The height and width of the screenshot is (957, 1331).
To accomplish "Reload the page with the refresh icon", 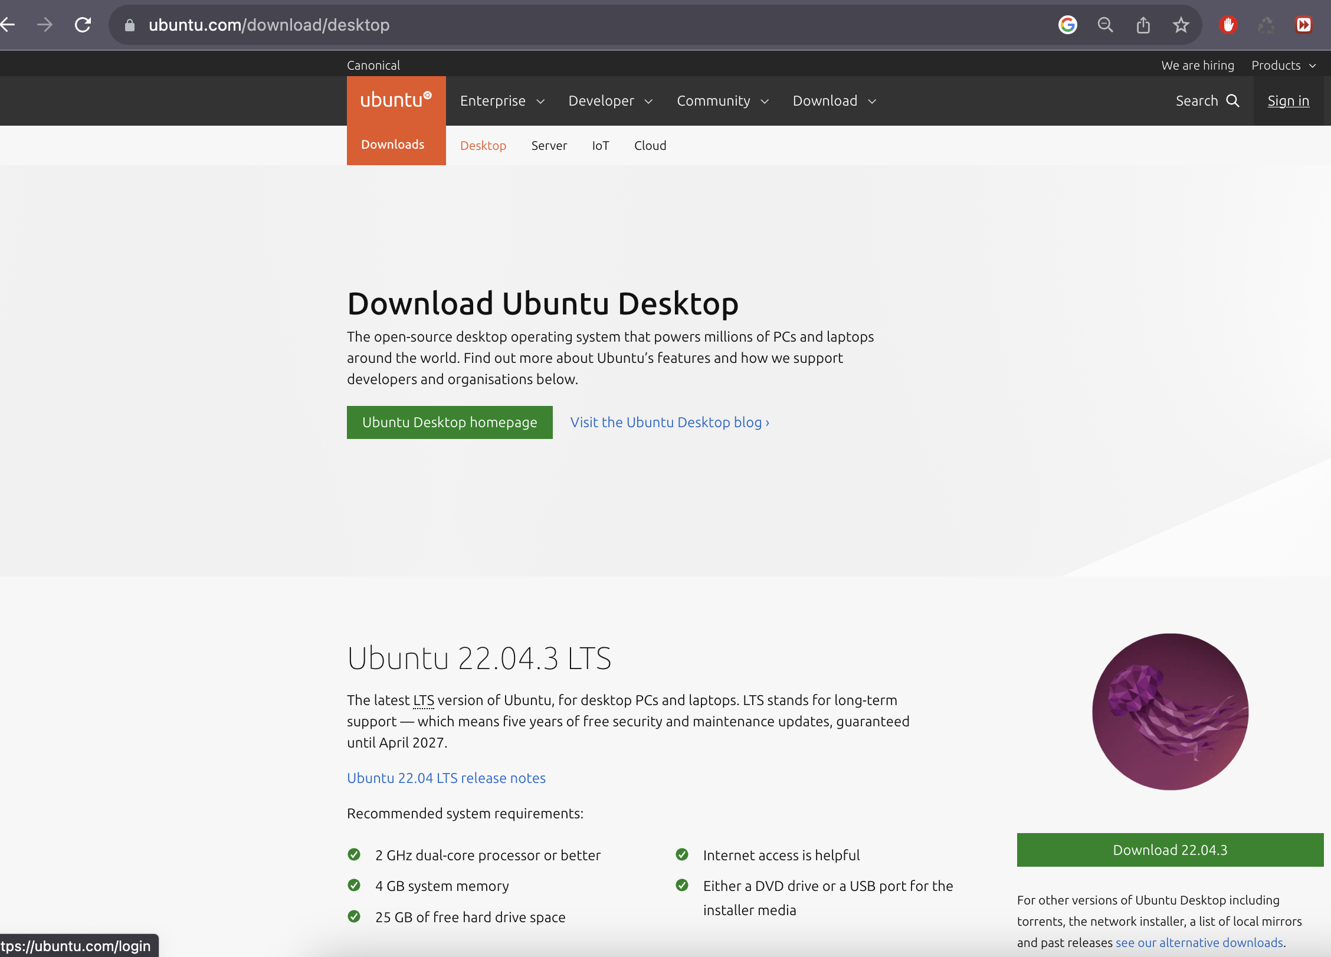I will click(x=83, y=25).
